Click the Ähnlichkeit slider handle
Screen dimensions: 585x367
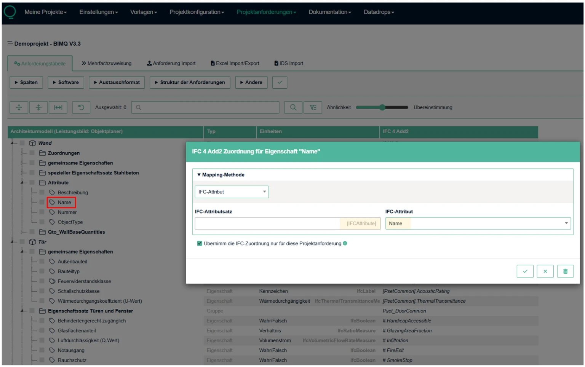(x=382, y=107)
